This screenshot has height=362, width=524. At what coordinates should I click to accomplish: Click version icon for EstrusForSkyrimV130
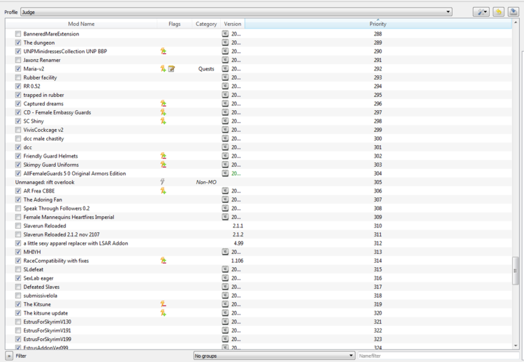(x=225, y=322)
